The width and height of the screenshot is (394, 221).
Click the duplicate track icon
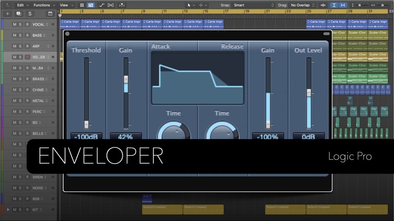pyautogui.click(x=19, y=14)
